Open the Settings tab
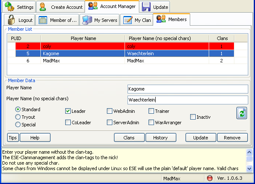This screenshot has height=184, width=255. coord(19,7)
